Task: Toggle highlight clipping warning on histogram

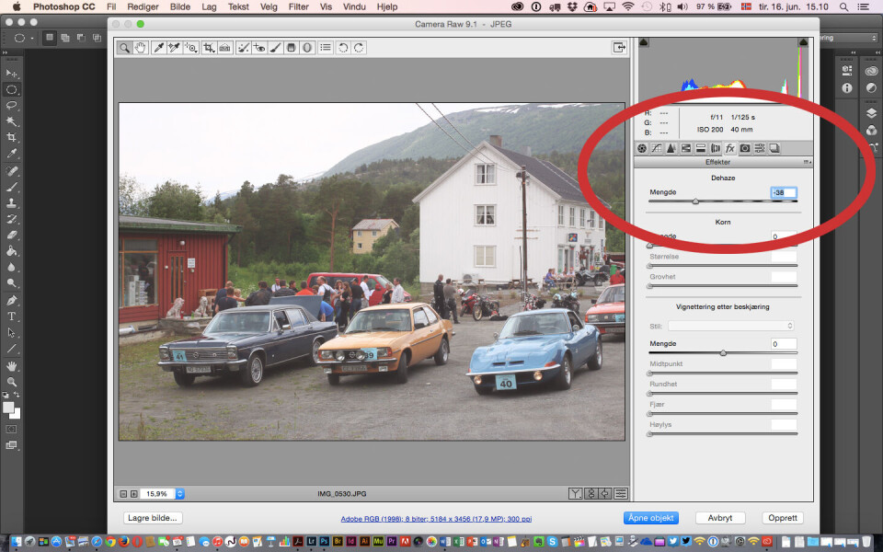Action: (x=803, y=42)
